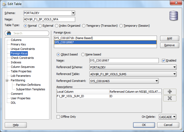The image size is (184, 132).
Task: Click the Remove foreign key button
Action: tap(170, 45)
